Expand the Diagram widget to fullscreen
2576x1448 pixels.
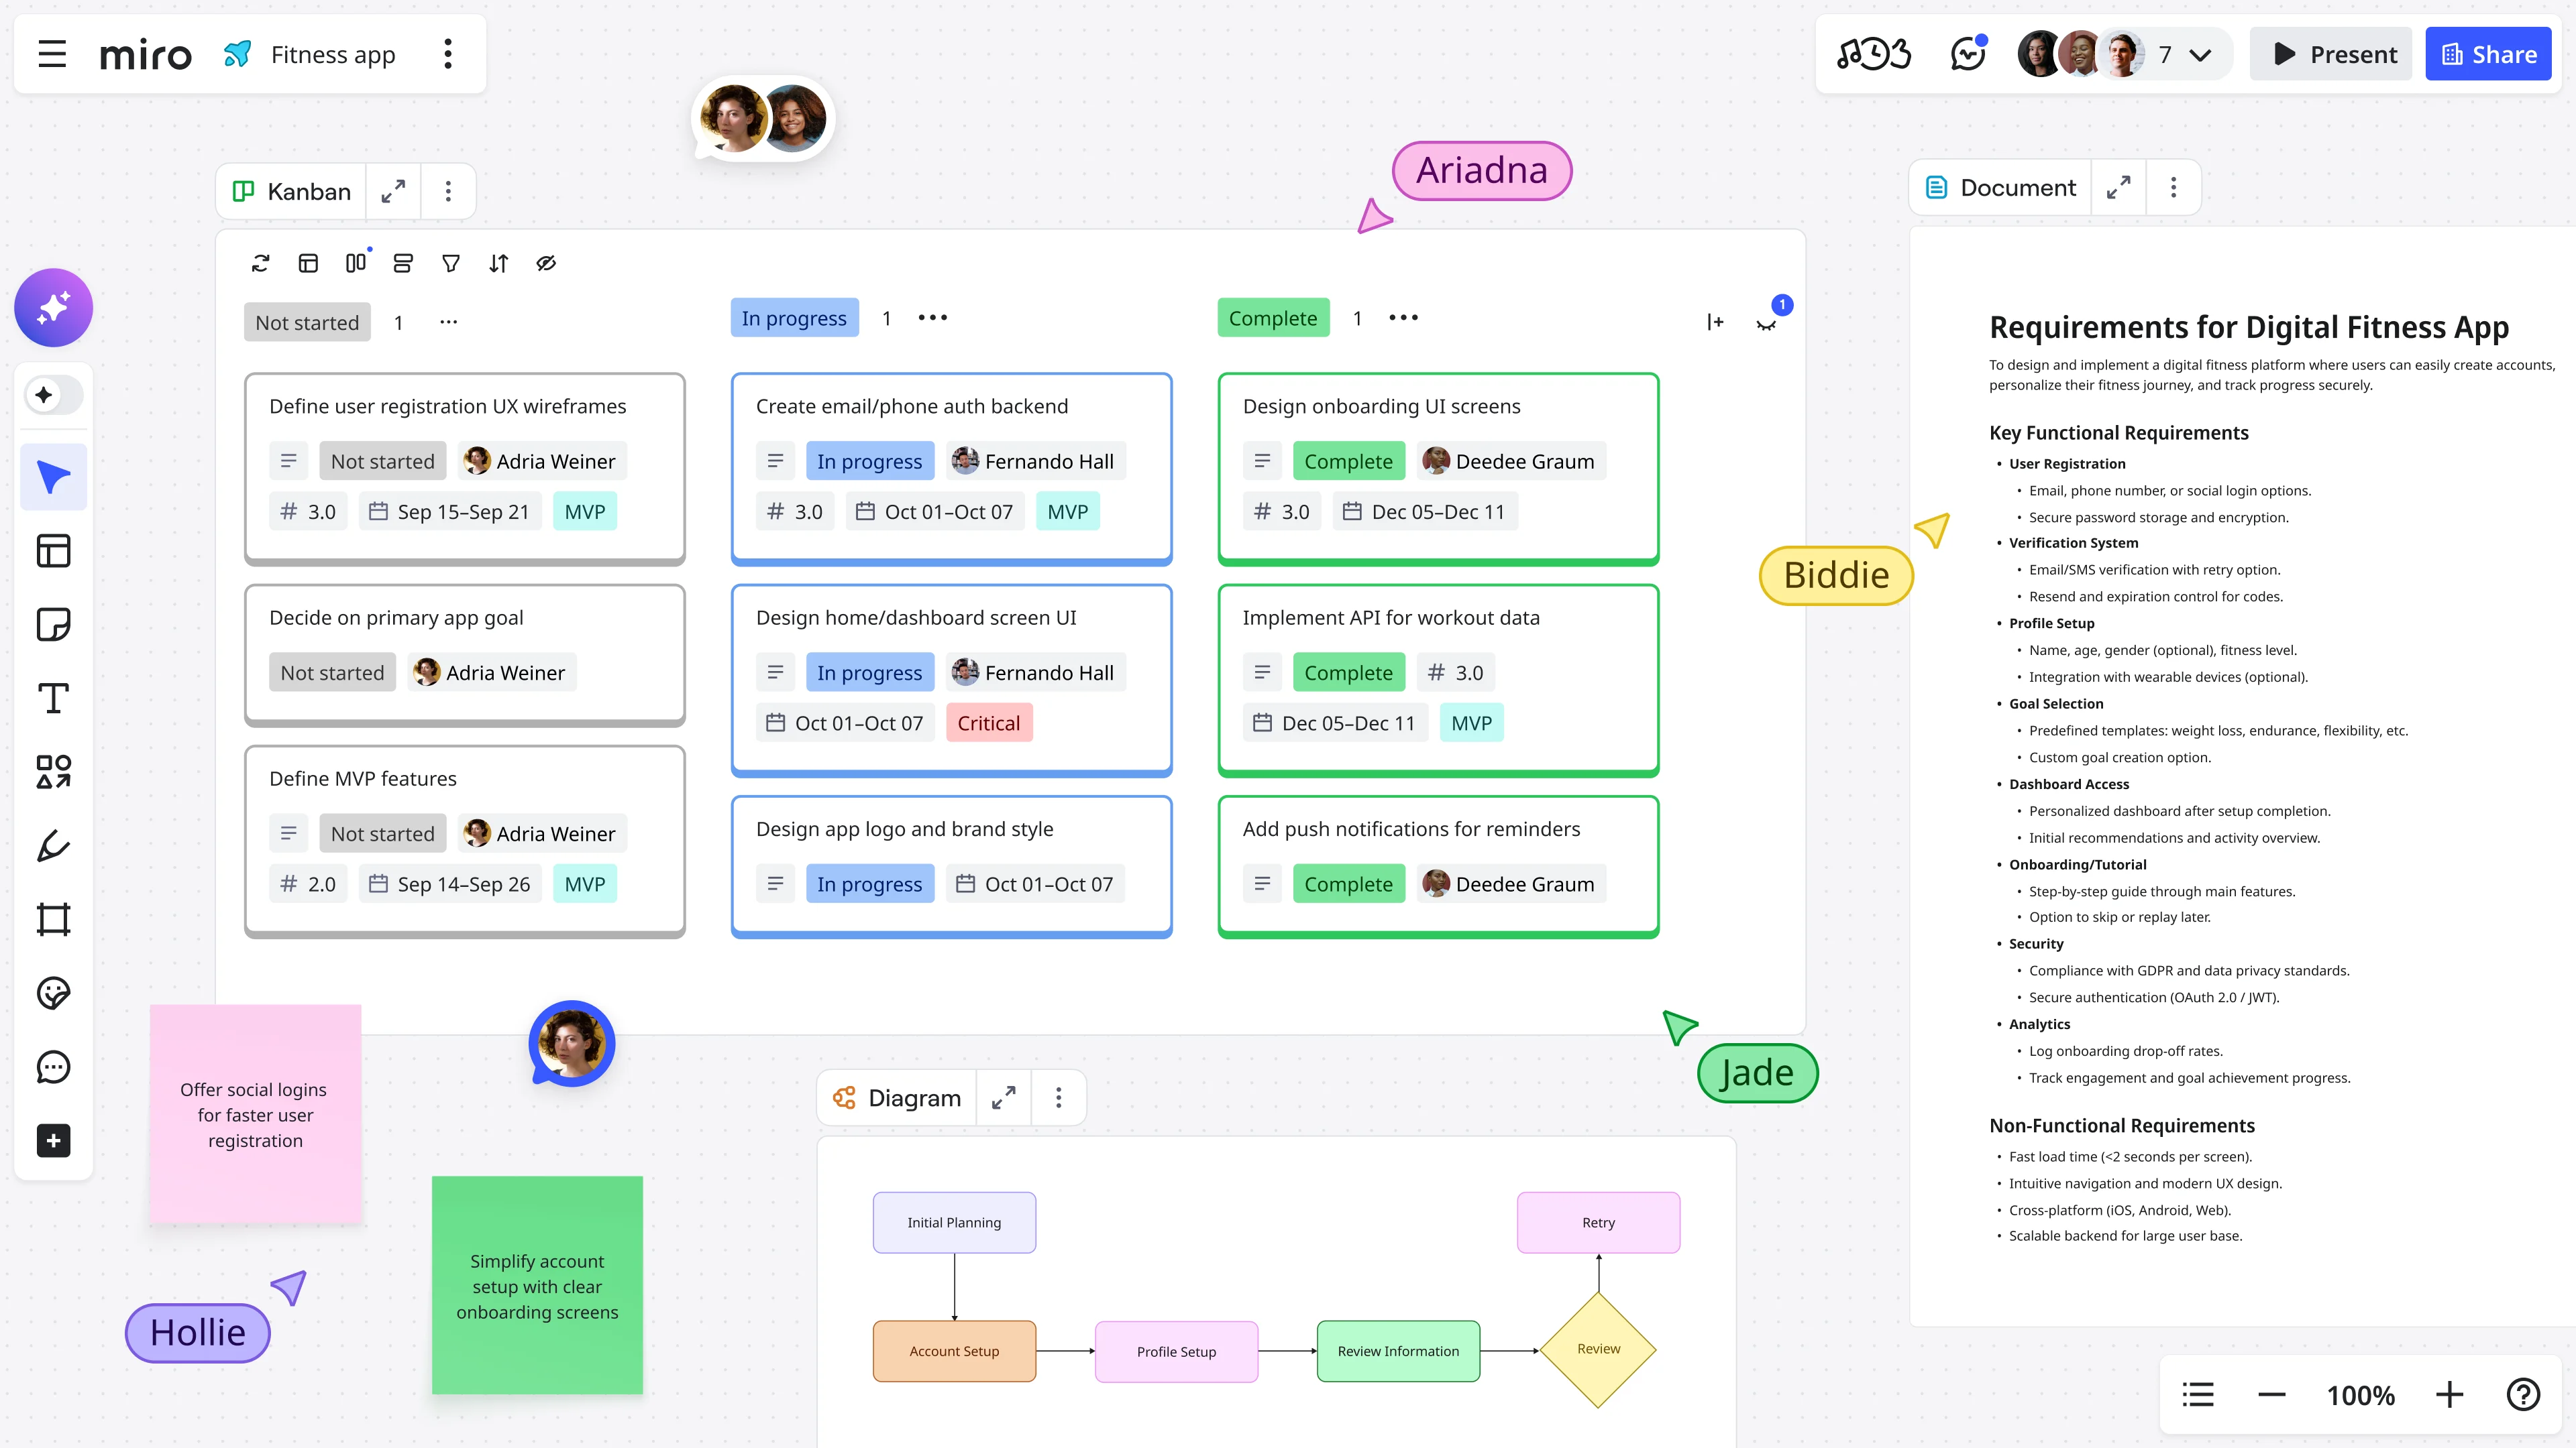pos(1004,1098)
